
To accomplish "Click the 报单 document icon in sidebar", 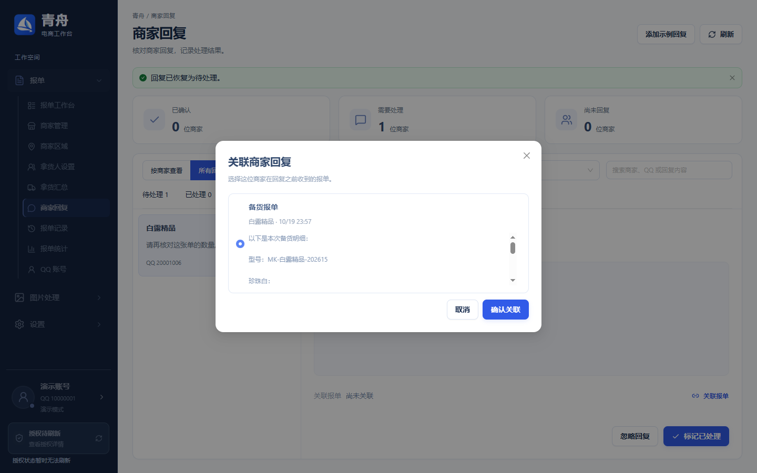I will 19,80.
